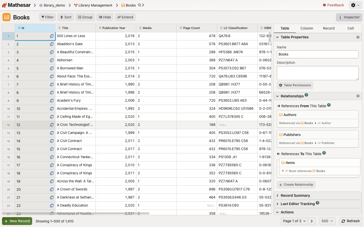The image size is (364, 227).
Task: Select the Publication Year column header
Action: (x=116, y=28)
